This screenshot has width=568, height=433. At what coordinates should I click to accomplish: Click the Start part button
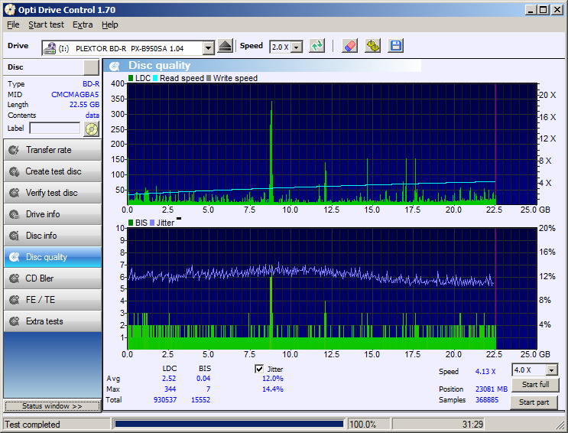[534, 402]
